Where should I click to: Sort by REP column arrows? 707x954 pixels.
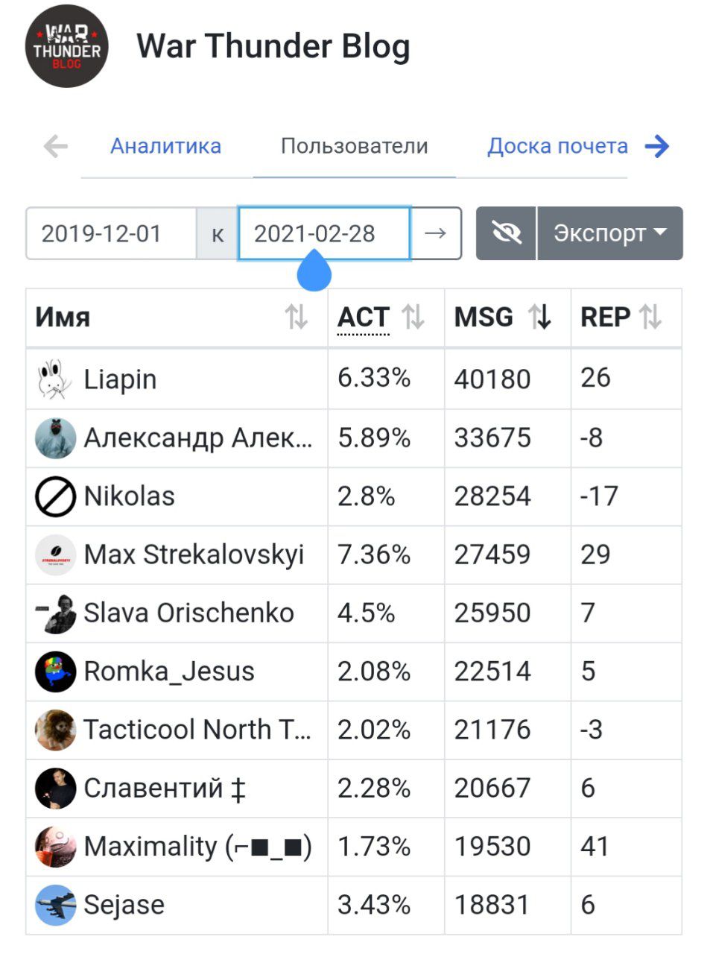click(x=650, y=318)
